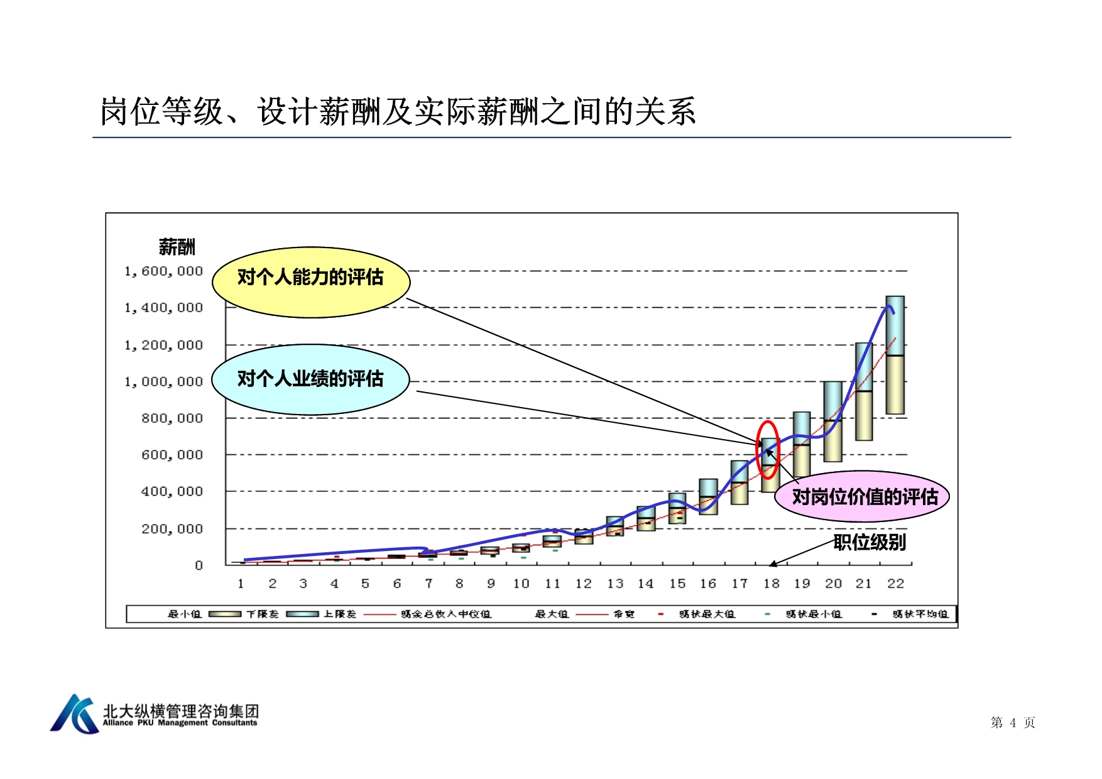Click the Alliance PKU blue logo emblem
Screen dimensions: 1102x779
(x=74, y=714)
